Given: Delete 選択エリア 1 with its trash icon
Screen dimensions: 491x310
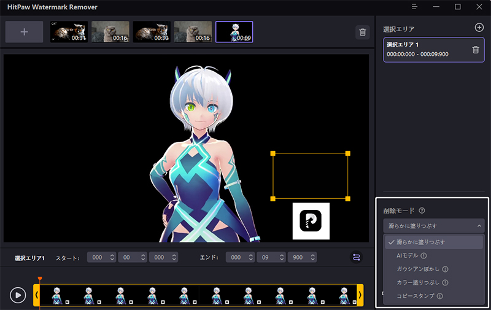Looking at the screenshot, I should [x=475, y=50].
